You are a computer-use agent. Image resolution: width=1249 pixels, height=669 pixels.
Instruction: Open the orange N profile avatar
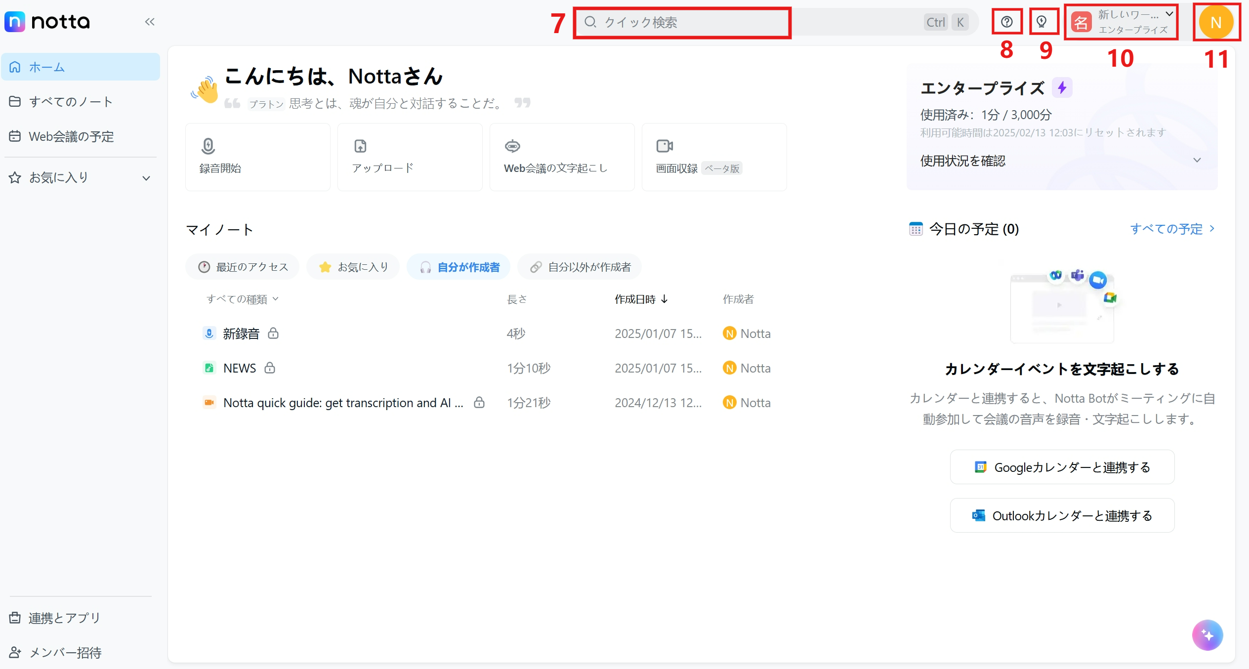pos(1216,22)
